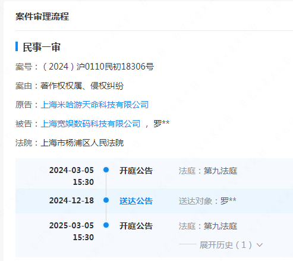293x261 pixels.
Task: Select the 2025-03-05 15:30 date entry
Action: pyautogui.click(x=71, y=231)
